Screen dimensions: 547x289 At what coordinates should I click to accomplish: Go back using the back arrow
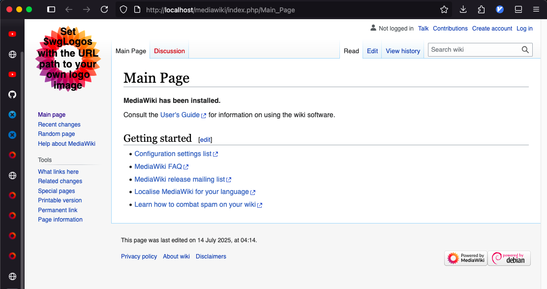[69, 9]
